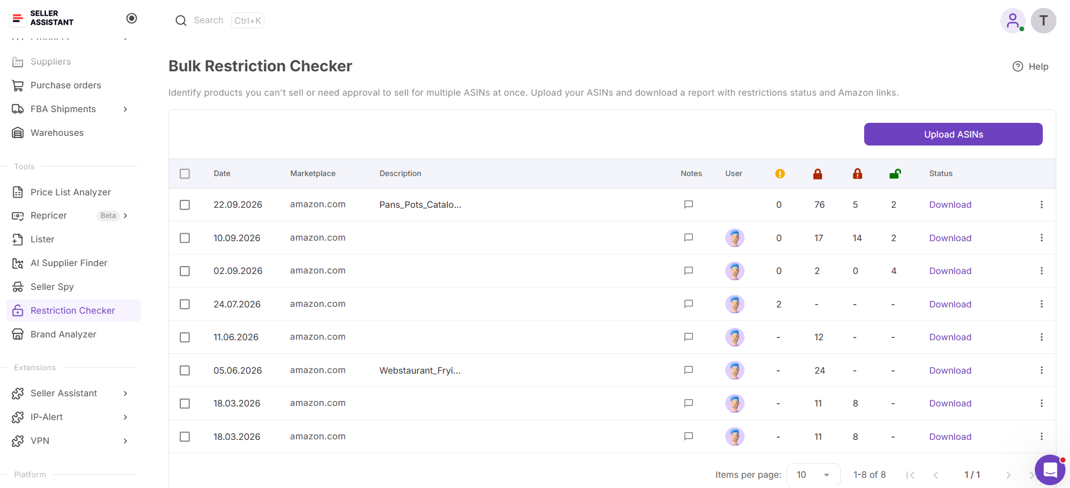
Task: Check the 24.07.2026 row checkbox
Action: coord(185,304)
